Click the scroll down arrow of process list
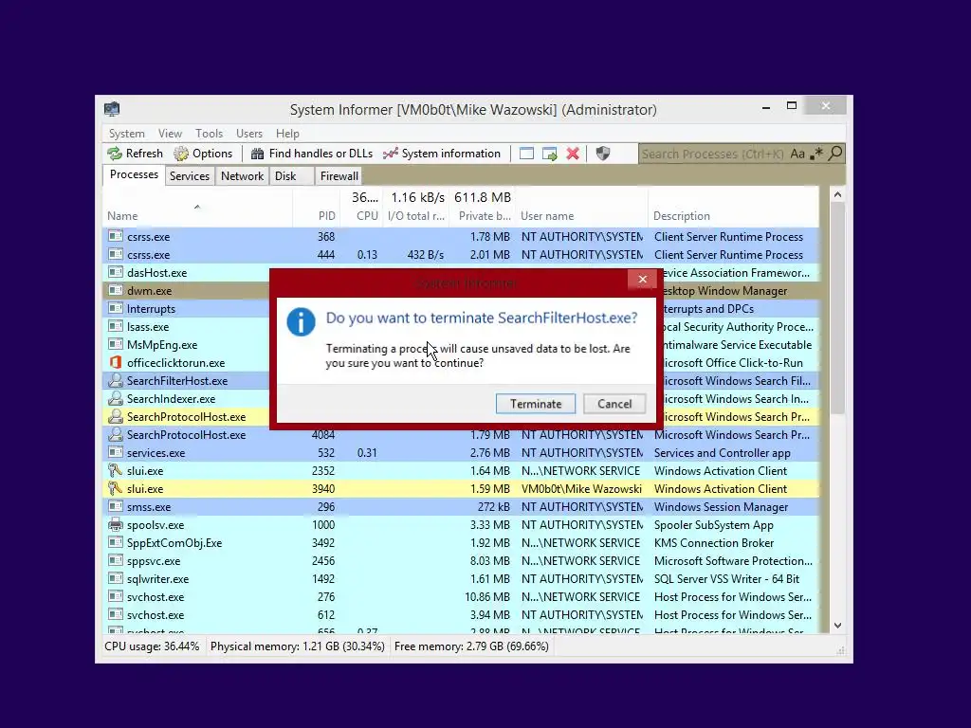 point(837,626)
